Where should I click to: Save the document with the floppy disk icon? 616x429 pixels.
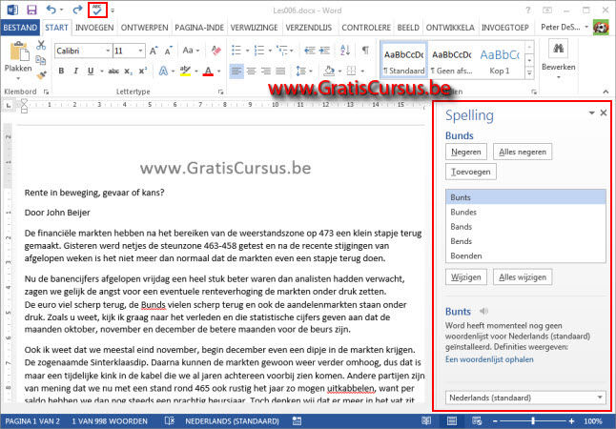pos(31,10)
